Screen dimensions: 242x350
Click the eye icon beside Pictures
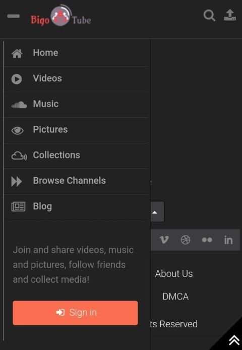17,130
